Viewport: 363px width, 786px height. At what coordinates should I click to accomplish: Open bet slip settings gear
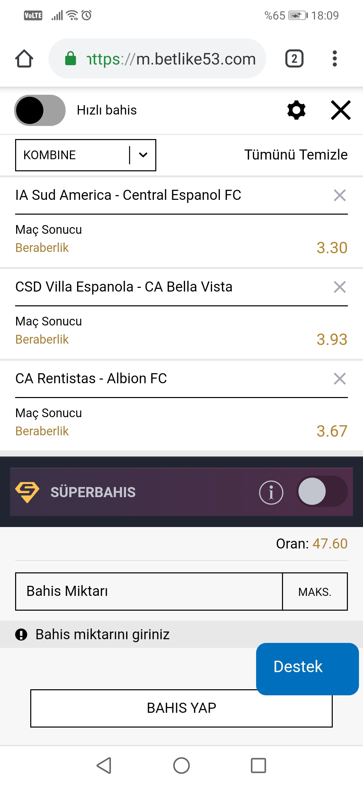pyautogui.click(x=296, y=110)
